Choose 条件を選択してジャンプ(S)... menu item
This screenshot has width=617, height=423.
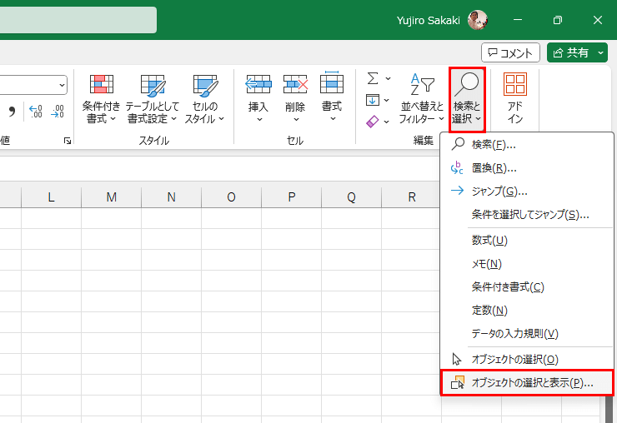(x=527, y=215)
